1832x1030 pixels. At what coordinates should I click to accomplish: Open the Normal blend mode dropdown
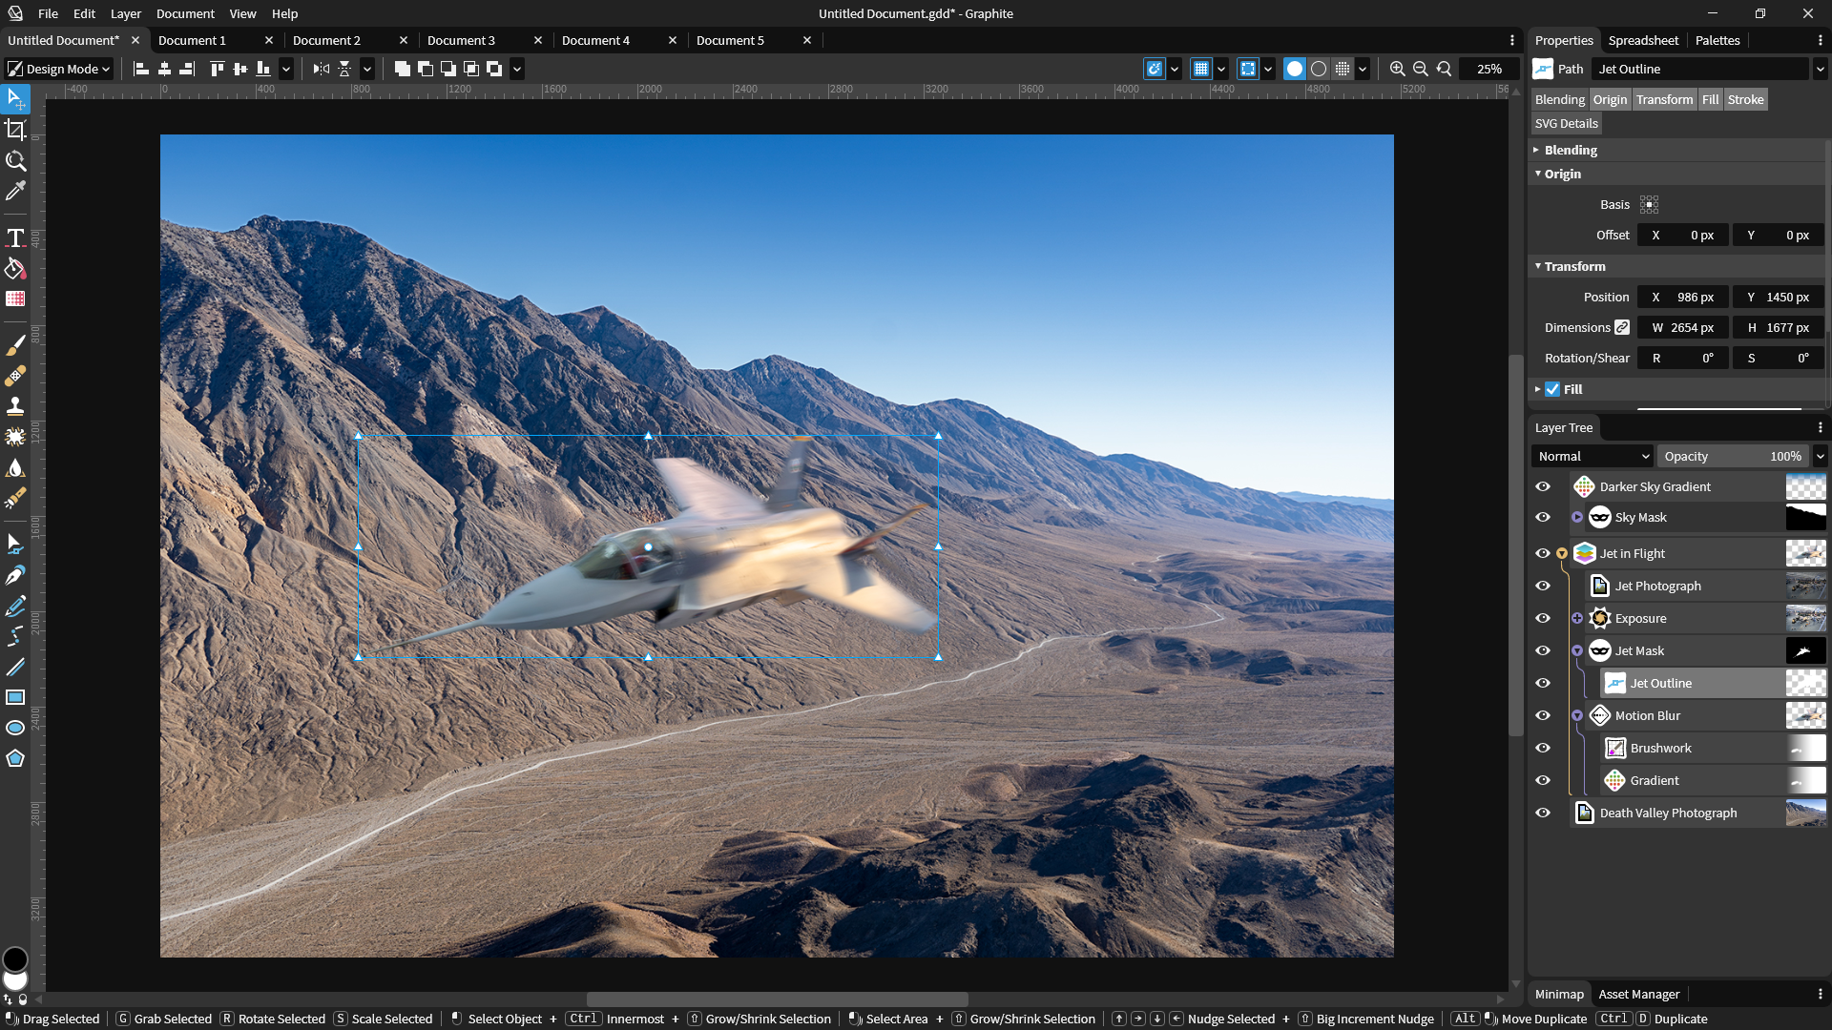point(1592,456)
